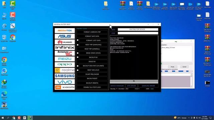The image size is (214, 120).
Task: Click the SAMSUNG DRIVER button
Action: (x=148, y=86)
